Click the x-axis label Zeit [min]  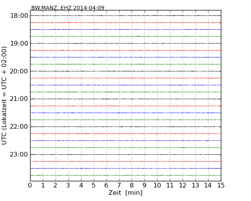tap(126, 192)
